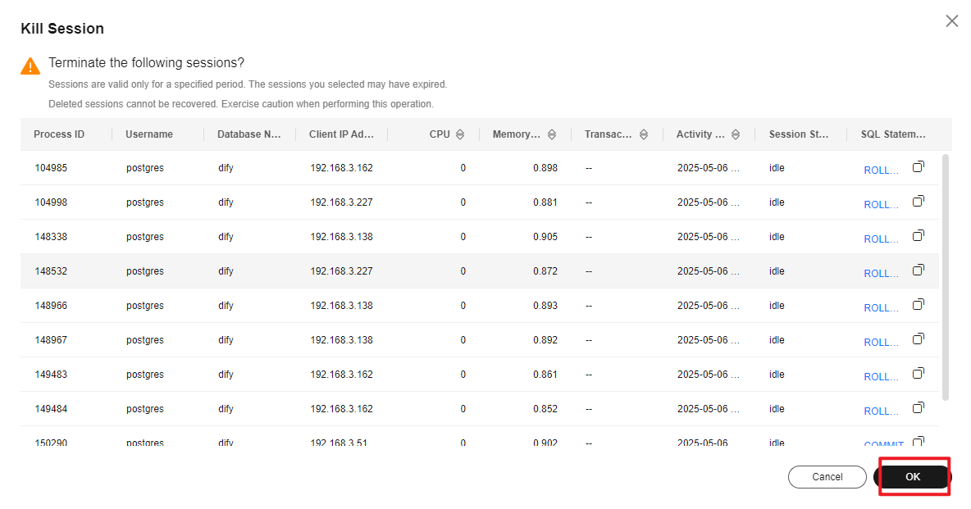Click the Process ID column header
Image resolution: width=971 pixels, height=509 pixels.
(x=59, y=134)
